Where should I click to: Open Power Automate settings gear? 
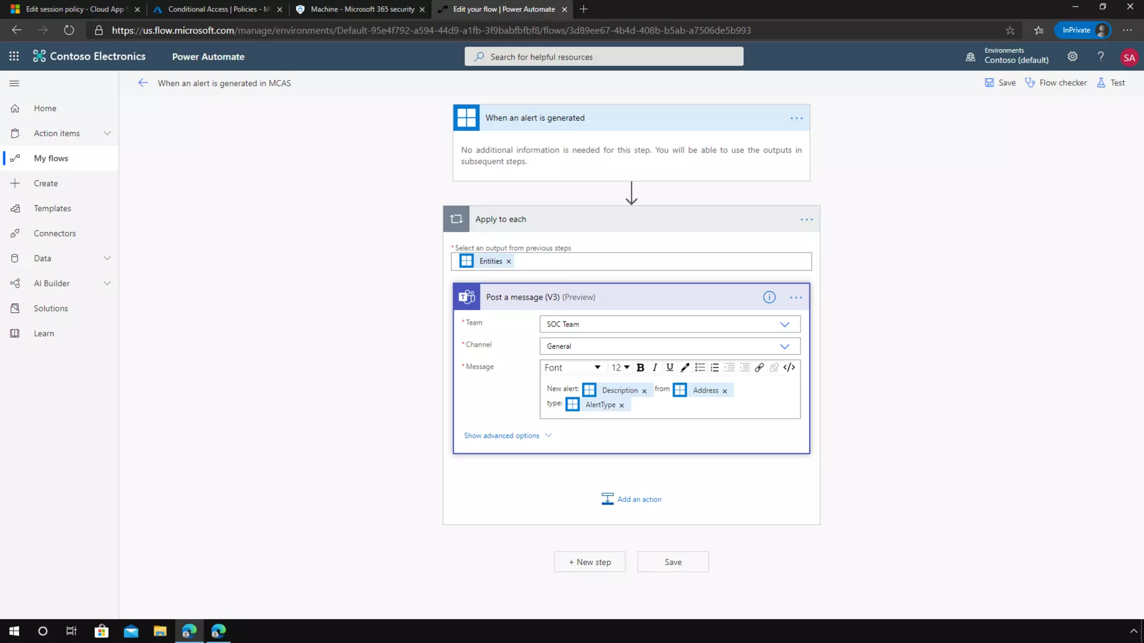[x=1072, y=56]
